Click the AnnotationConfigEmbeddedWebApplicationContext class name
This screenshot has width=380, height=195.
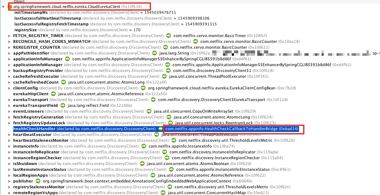coord(137,181)
